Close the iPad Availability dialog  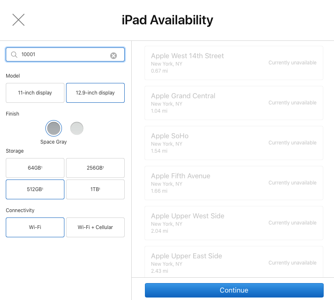click(x=19, y=20)
